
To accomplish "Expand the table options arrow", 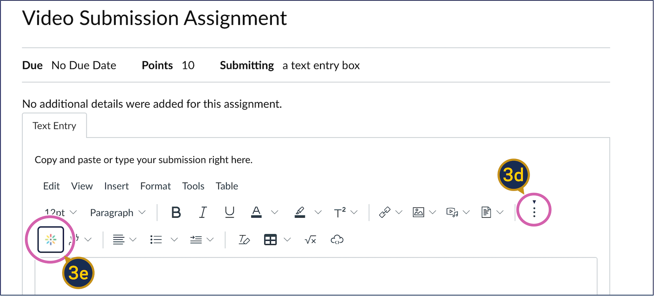I will point(287,240).
